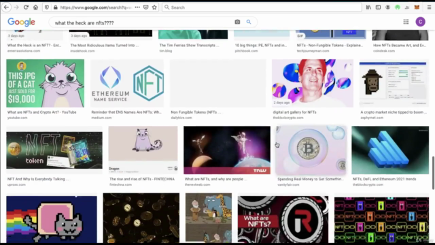435x245 pixels.
Task: Open 'The Most Ridiculous Items Turned Into' result
Action: (104, 46)
